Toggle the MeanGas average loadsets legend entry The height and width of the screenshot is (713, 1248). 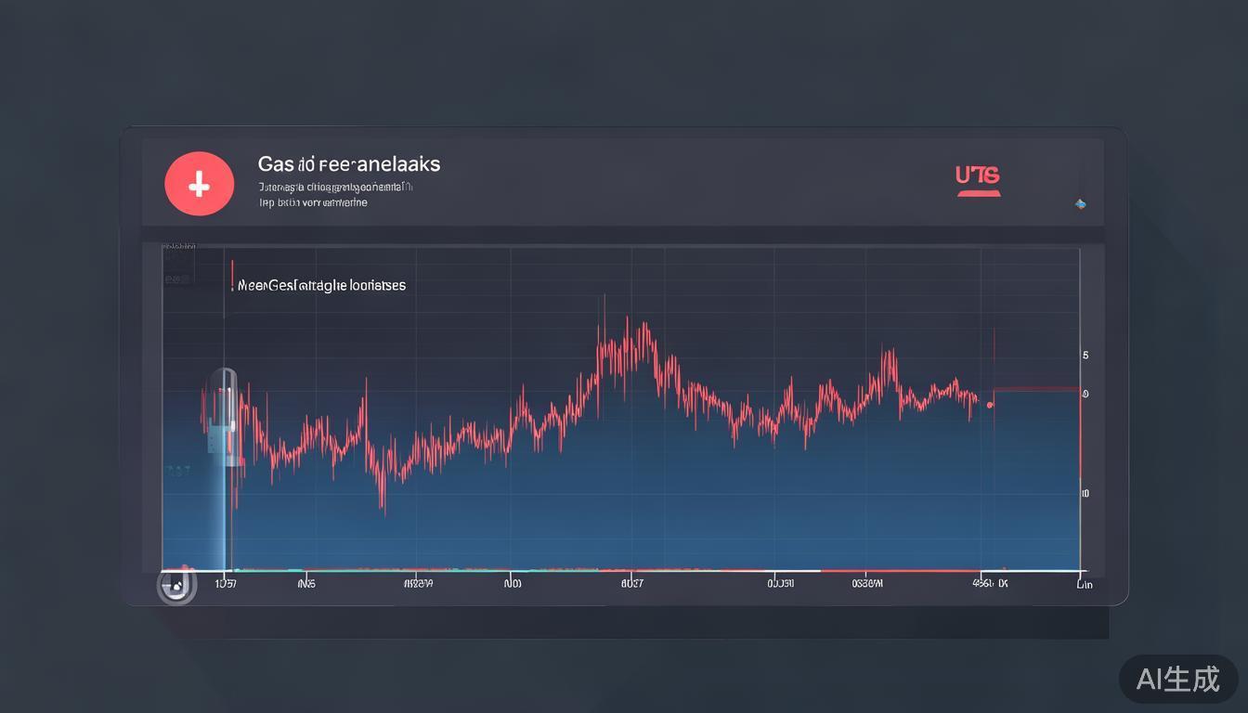(320, 285)
